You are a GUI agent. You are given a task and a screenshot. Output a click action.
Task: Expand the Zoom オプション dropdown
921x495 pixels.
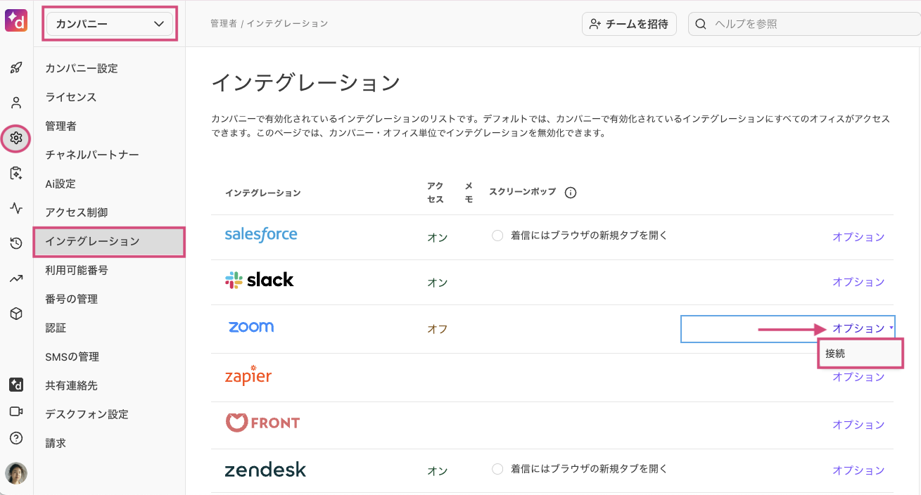click(x=863, y=328)
